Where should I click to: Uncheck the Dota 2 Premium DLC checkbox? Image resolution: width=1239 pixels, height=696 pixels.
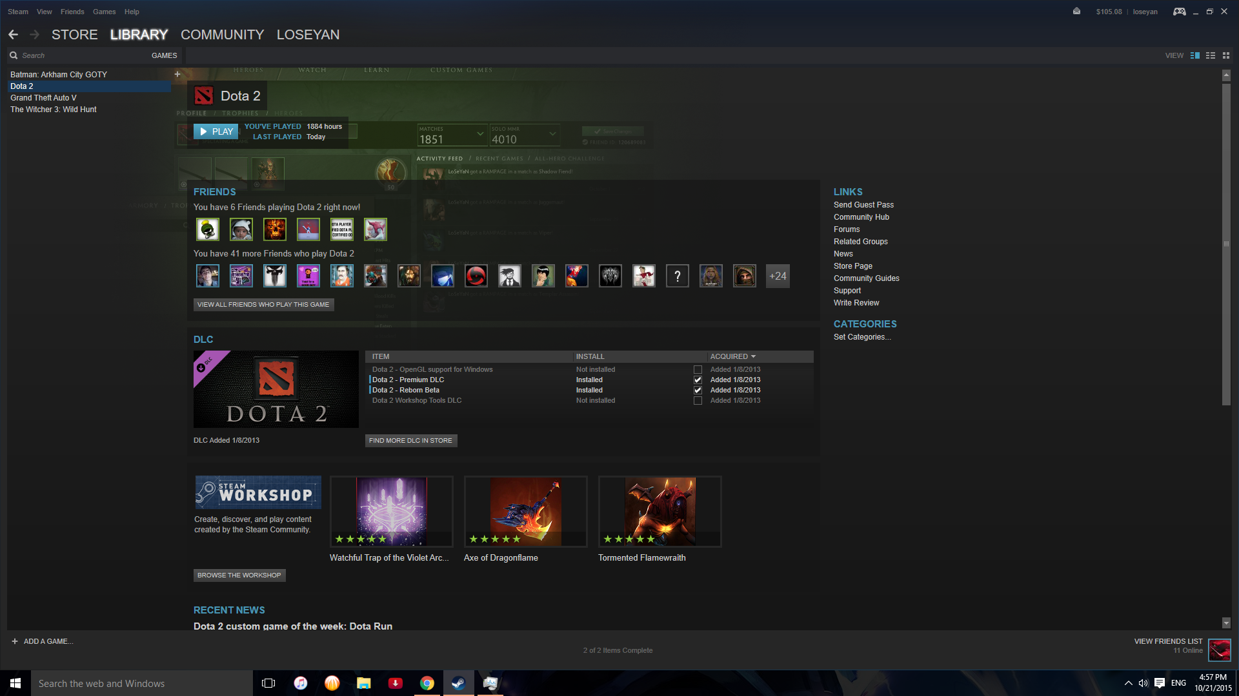[x=698, y=380]
